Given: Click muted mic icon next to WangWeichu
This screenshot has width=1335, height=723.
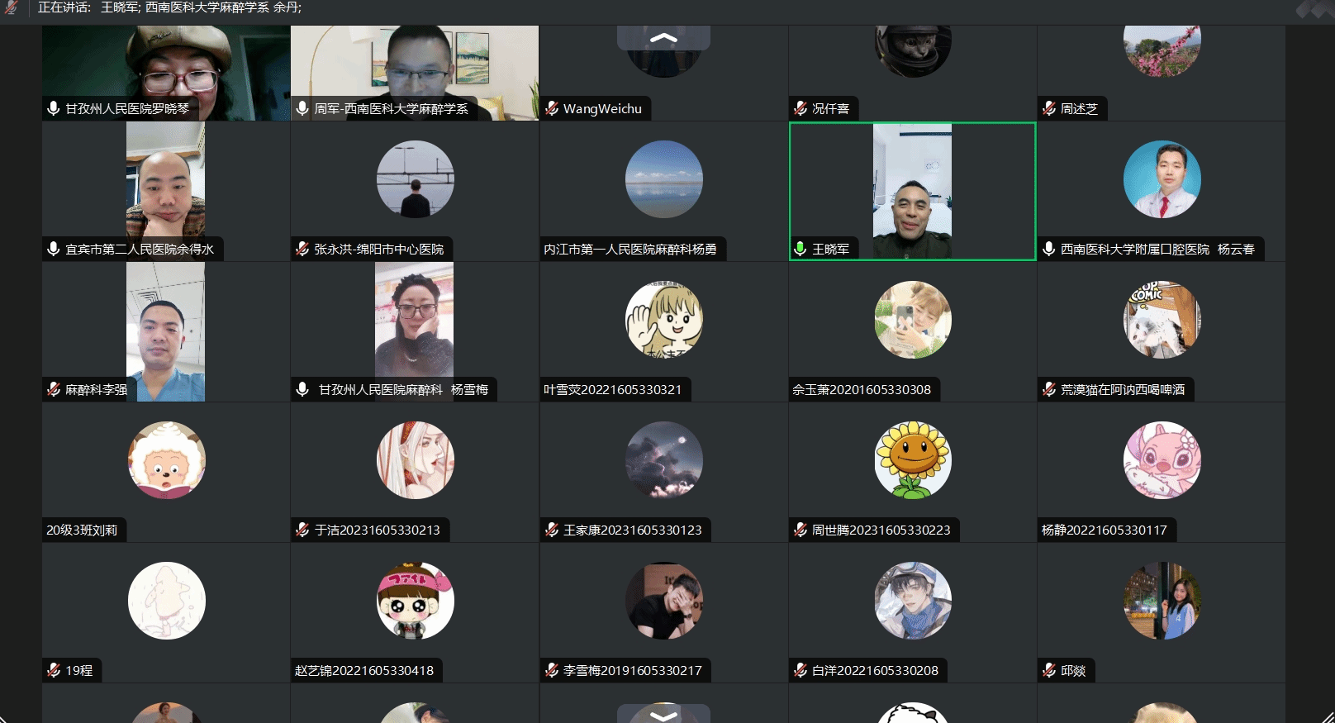Looking at the screenshot, I should [x=552, y=108].
